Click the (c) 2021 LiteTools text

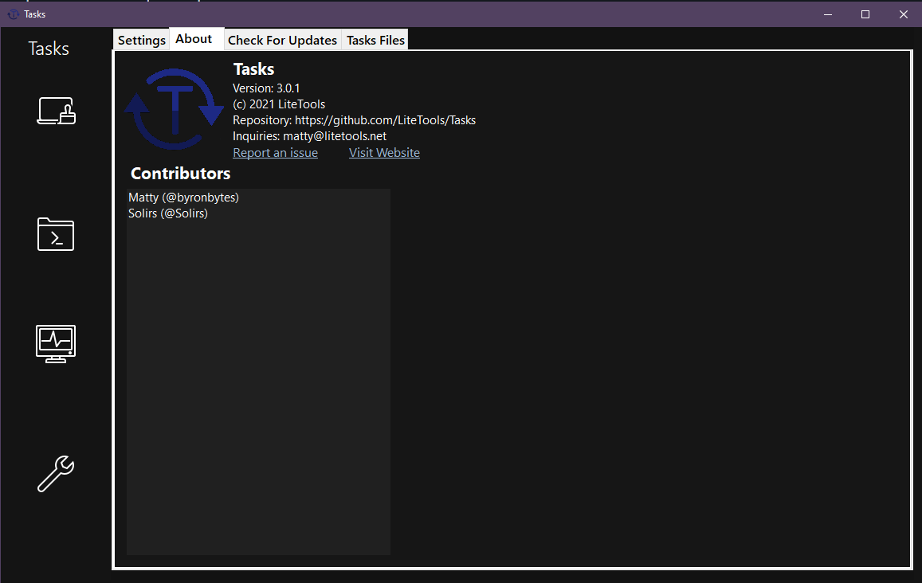click(x=279, y=104)
